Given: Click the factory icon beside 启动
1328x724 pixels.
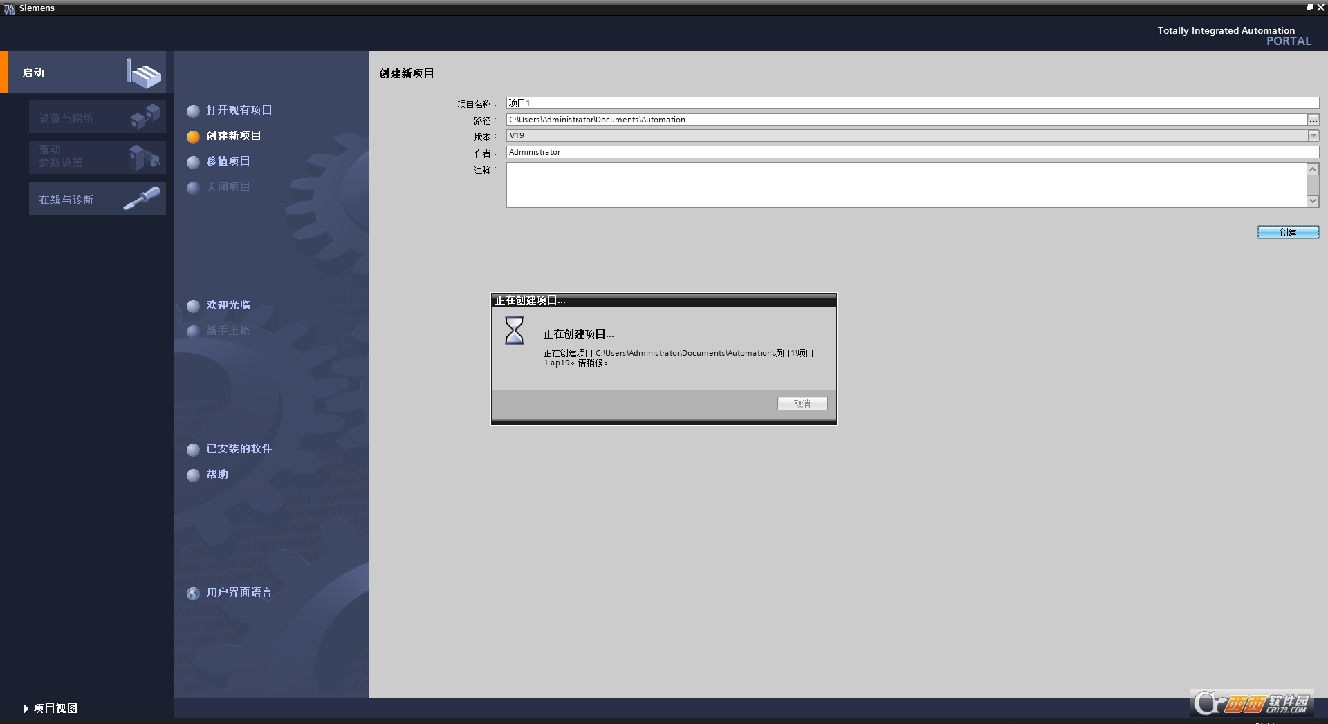Looking at the screenshot, I should coord(144,73).
